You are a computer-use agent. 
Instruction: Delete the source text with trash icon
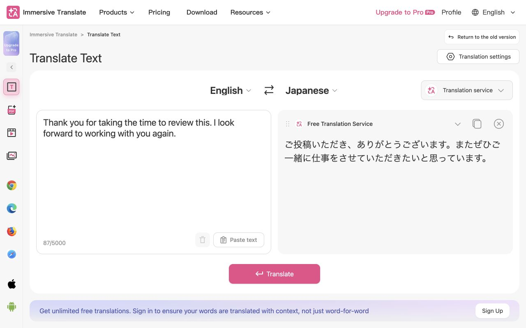[203, 240]
